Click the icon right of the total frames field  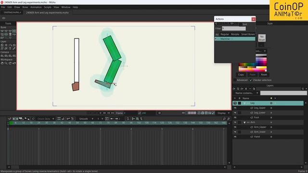[159, 113]
